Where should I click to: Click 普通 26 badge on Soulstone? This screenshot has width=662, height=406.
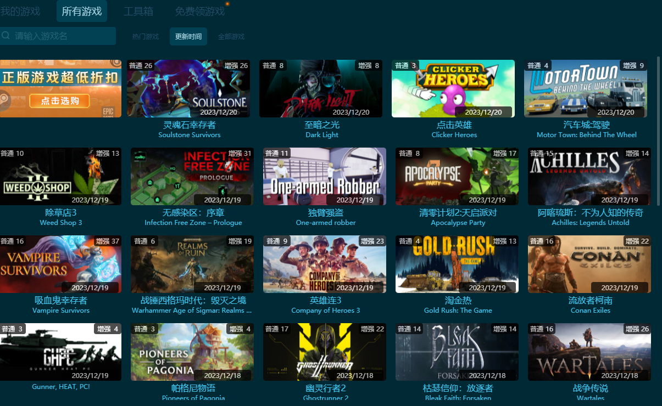click(x=141, y=66)
